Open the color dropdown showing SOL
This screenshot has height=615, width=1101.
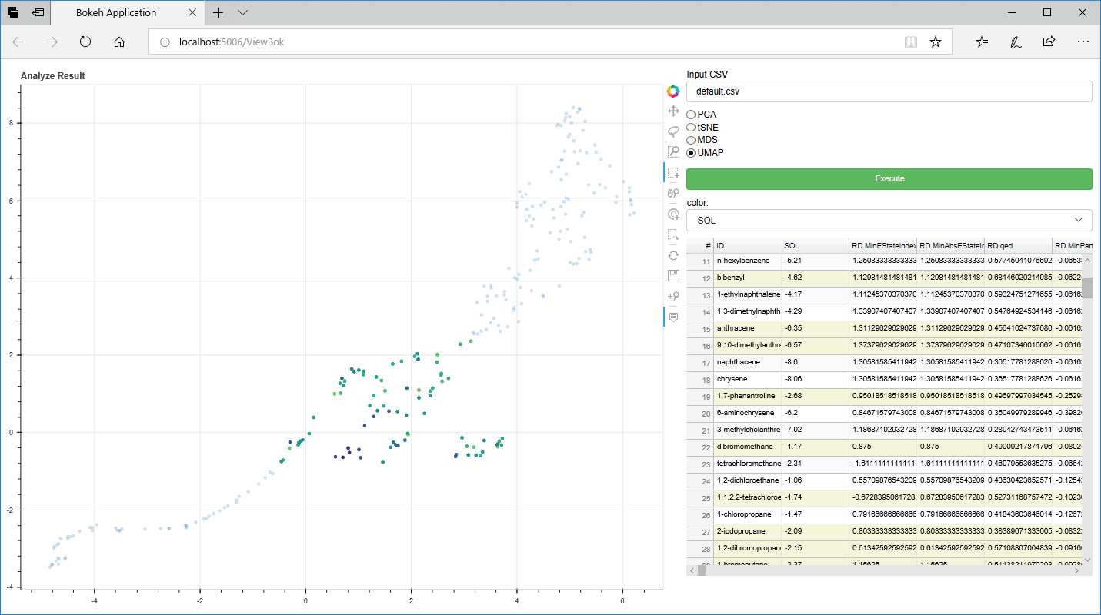tap(889, 220)
